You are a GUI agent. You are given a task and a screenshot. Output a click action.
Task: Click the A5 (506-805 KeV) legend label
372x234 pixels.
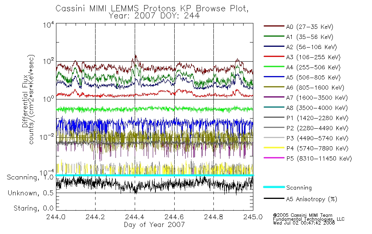pos(313,78)
